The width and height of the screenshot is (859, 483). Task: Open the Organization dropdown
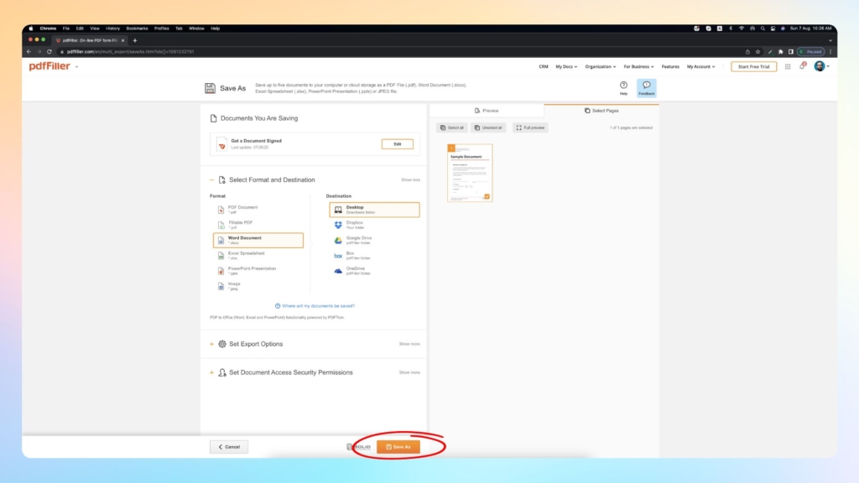pos(601,67)
